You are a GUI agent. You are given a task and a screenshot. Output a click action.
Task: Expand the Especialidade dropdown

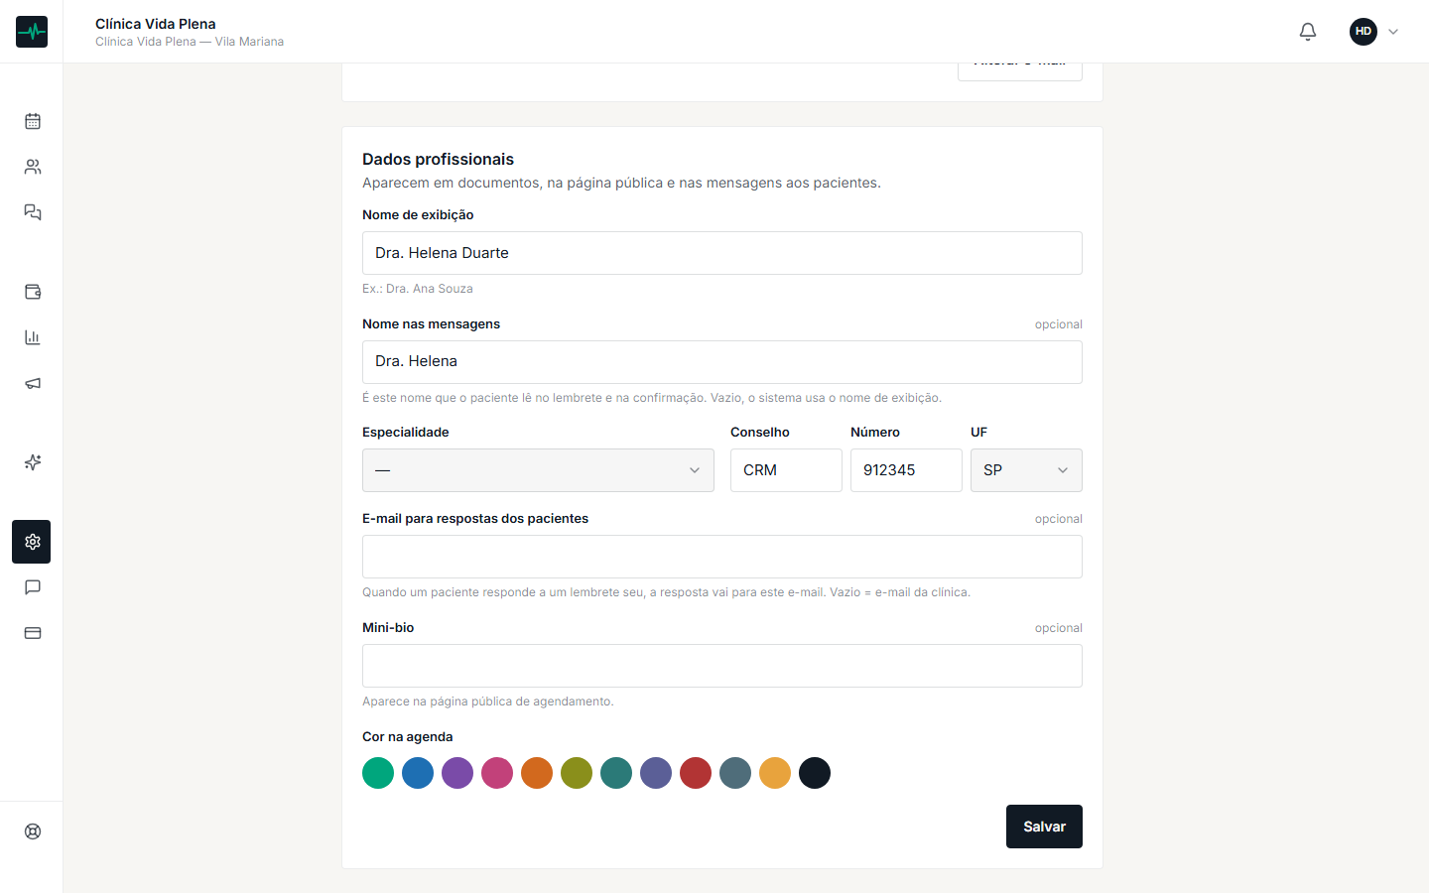click(x=538, y=470)
